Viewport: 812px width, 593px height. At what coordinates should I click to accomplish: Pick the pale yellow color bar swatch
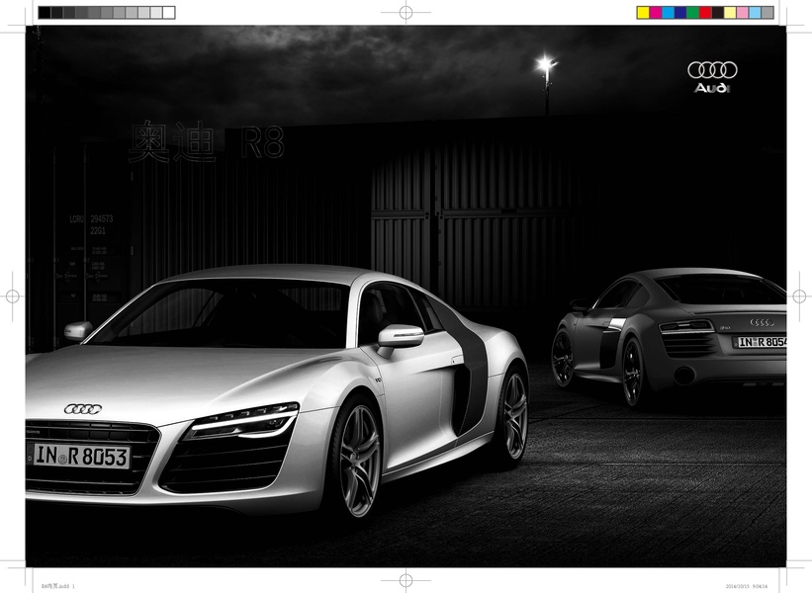click(730, 13)
